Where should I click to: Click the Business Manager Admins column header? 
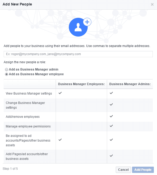[x=130, y=84]
